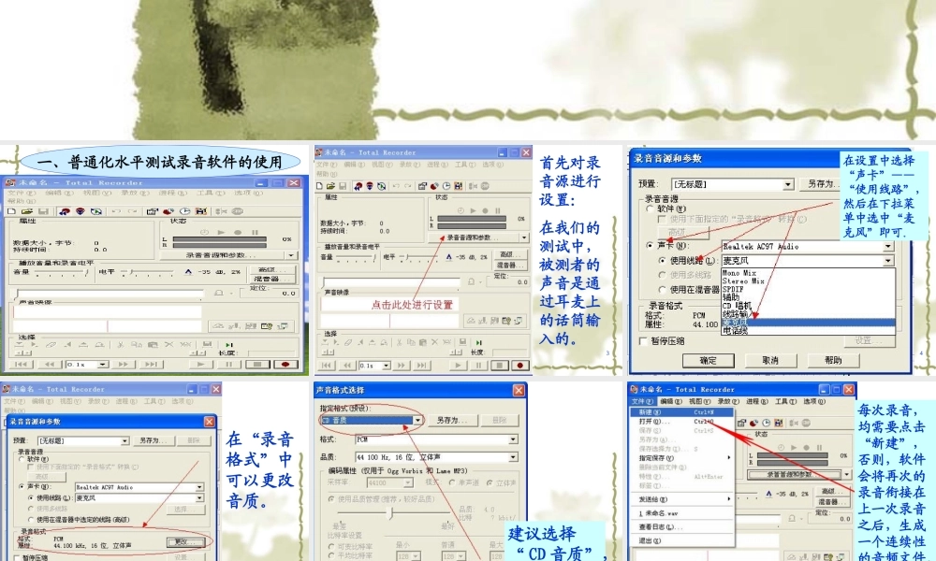Click rewind button in oval-title slide
The width and height of the screenshot is (936, 561).
point(50,364)
